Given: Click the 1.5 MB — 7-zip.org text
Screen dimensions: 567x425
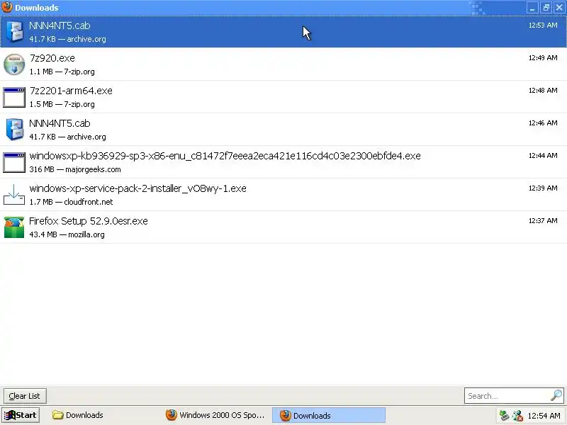Looking at the screenshot, I should tap(62, 104).
